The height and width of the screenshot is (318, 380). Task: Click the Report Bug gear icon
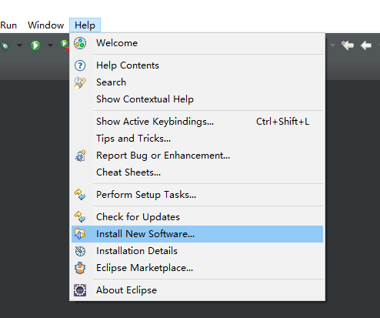(81, 156)
